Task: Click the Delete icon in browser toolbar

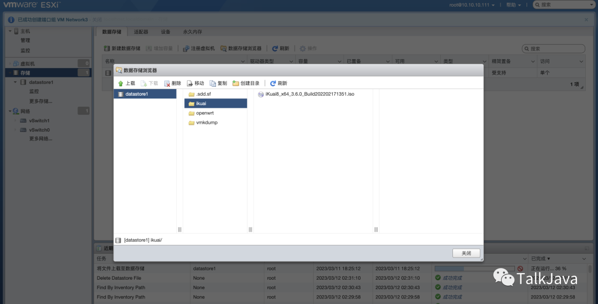Action: (167, 83)
